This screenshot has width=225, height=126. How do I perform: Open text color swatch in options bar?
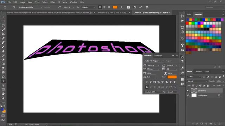pyautogui.click(x=115, y=7)
